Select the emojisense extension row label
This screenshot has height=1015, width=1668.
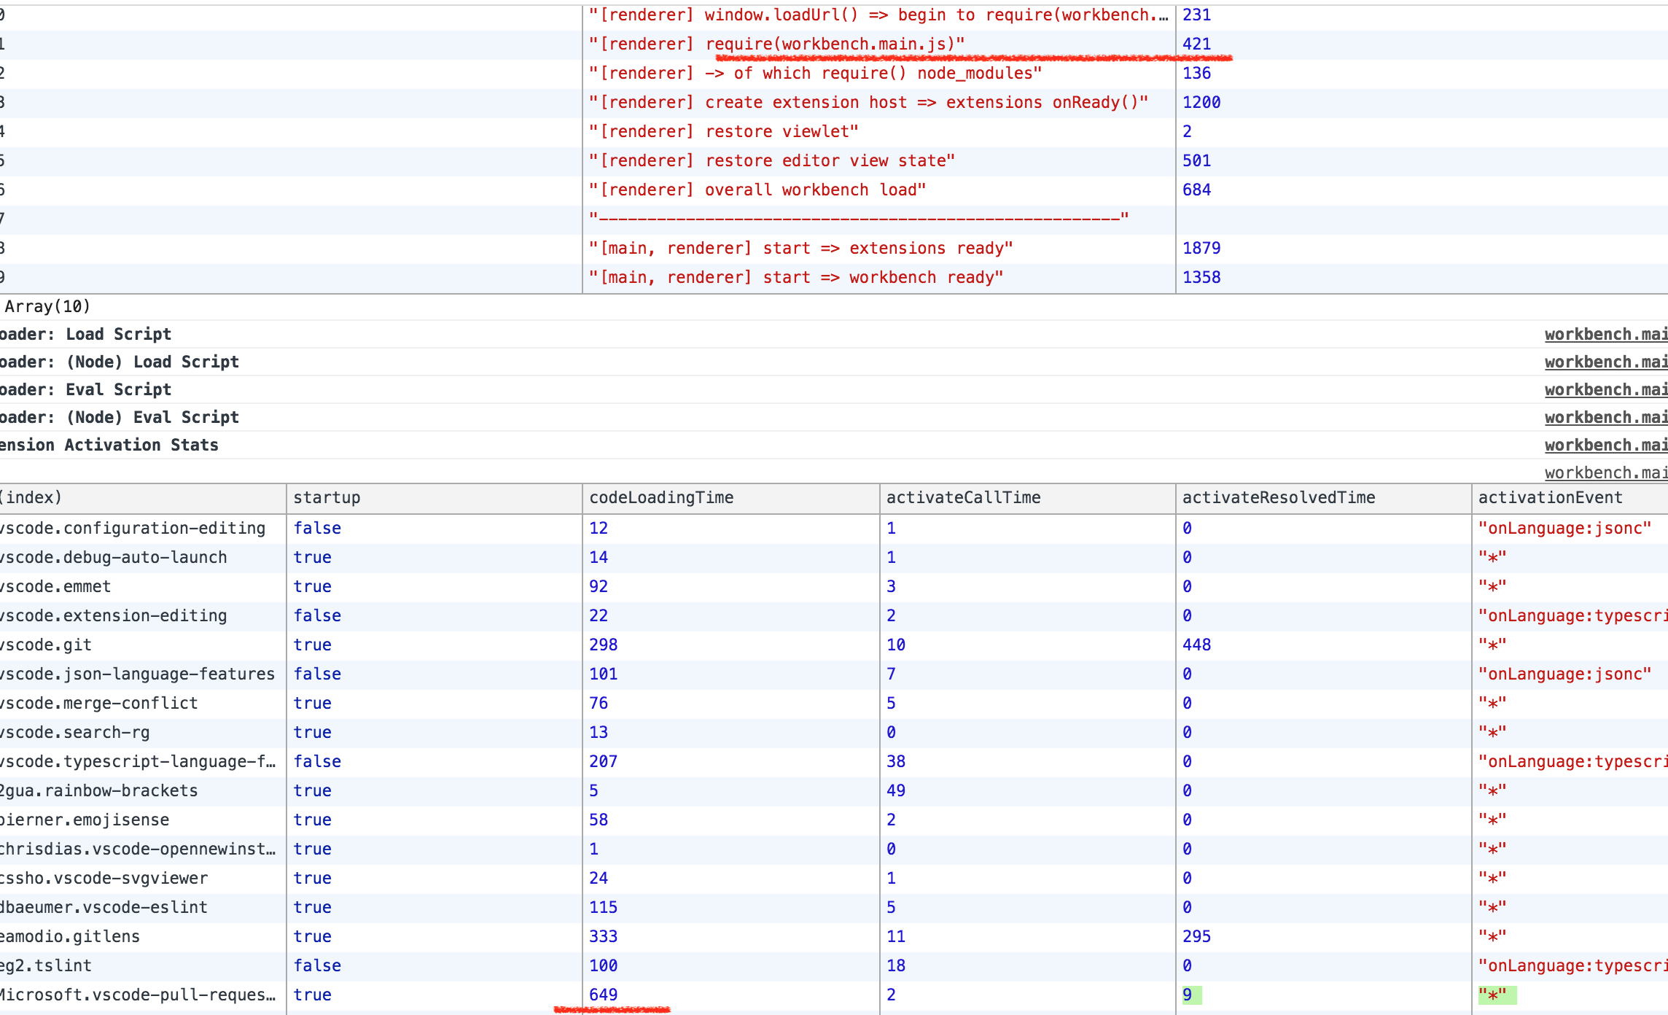tap(85, 820)
